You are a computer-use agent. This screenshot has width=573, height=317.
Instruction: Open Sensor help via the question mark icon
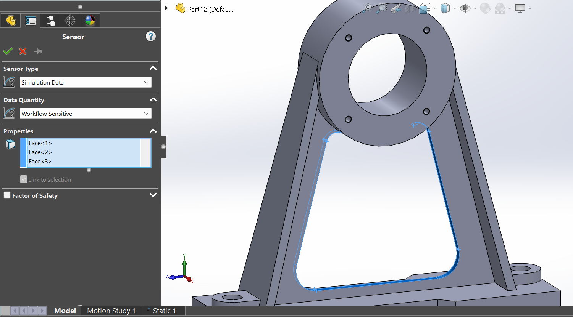pos(151,37)
